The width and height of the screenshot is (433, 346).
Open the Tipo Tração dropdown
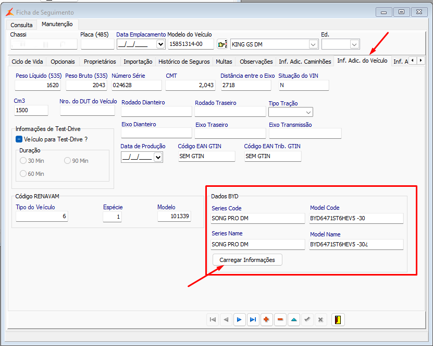pyautogui.click(x=308, y=112)
